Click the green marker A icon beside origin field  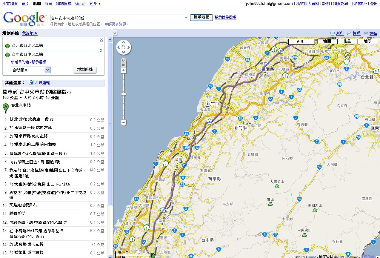(x=7, y=46)
